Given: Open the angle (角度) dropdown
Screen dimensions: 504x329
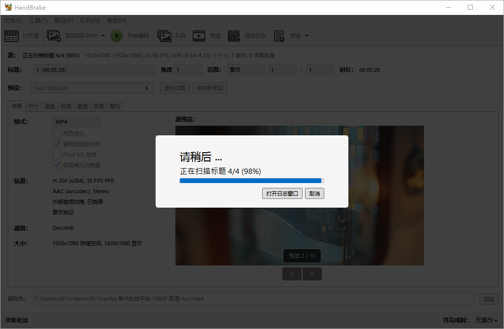Looking at the screenshot, I should [188, 70].
